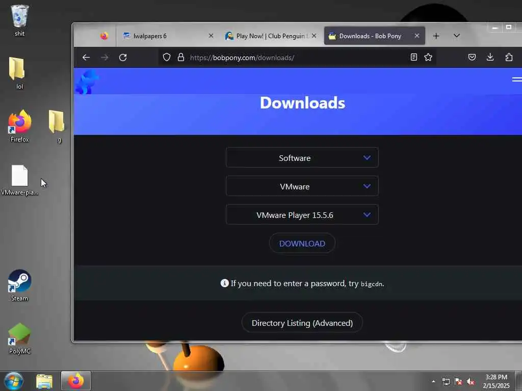Screen dimensions: 522x391
Task: Expand the Software category dropdown
Action: (x=302, y=158)
